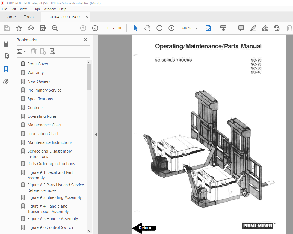Jump to the Warranty bookmark
This screenshot has height=234, width=293.
point(35,73)
